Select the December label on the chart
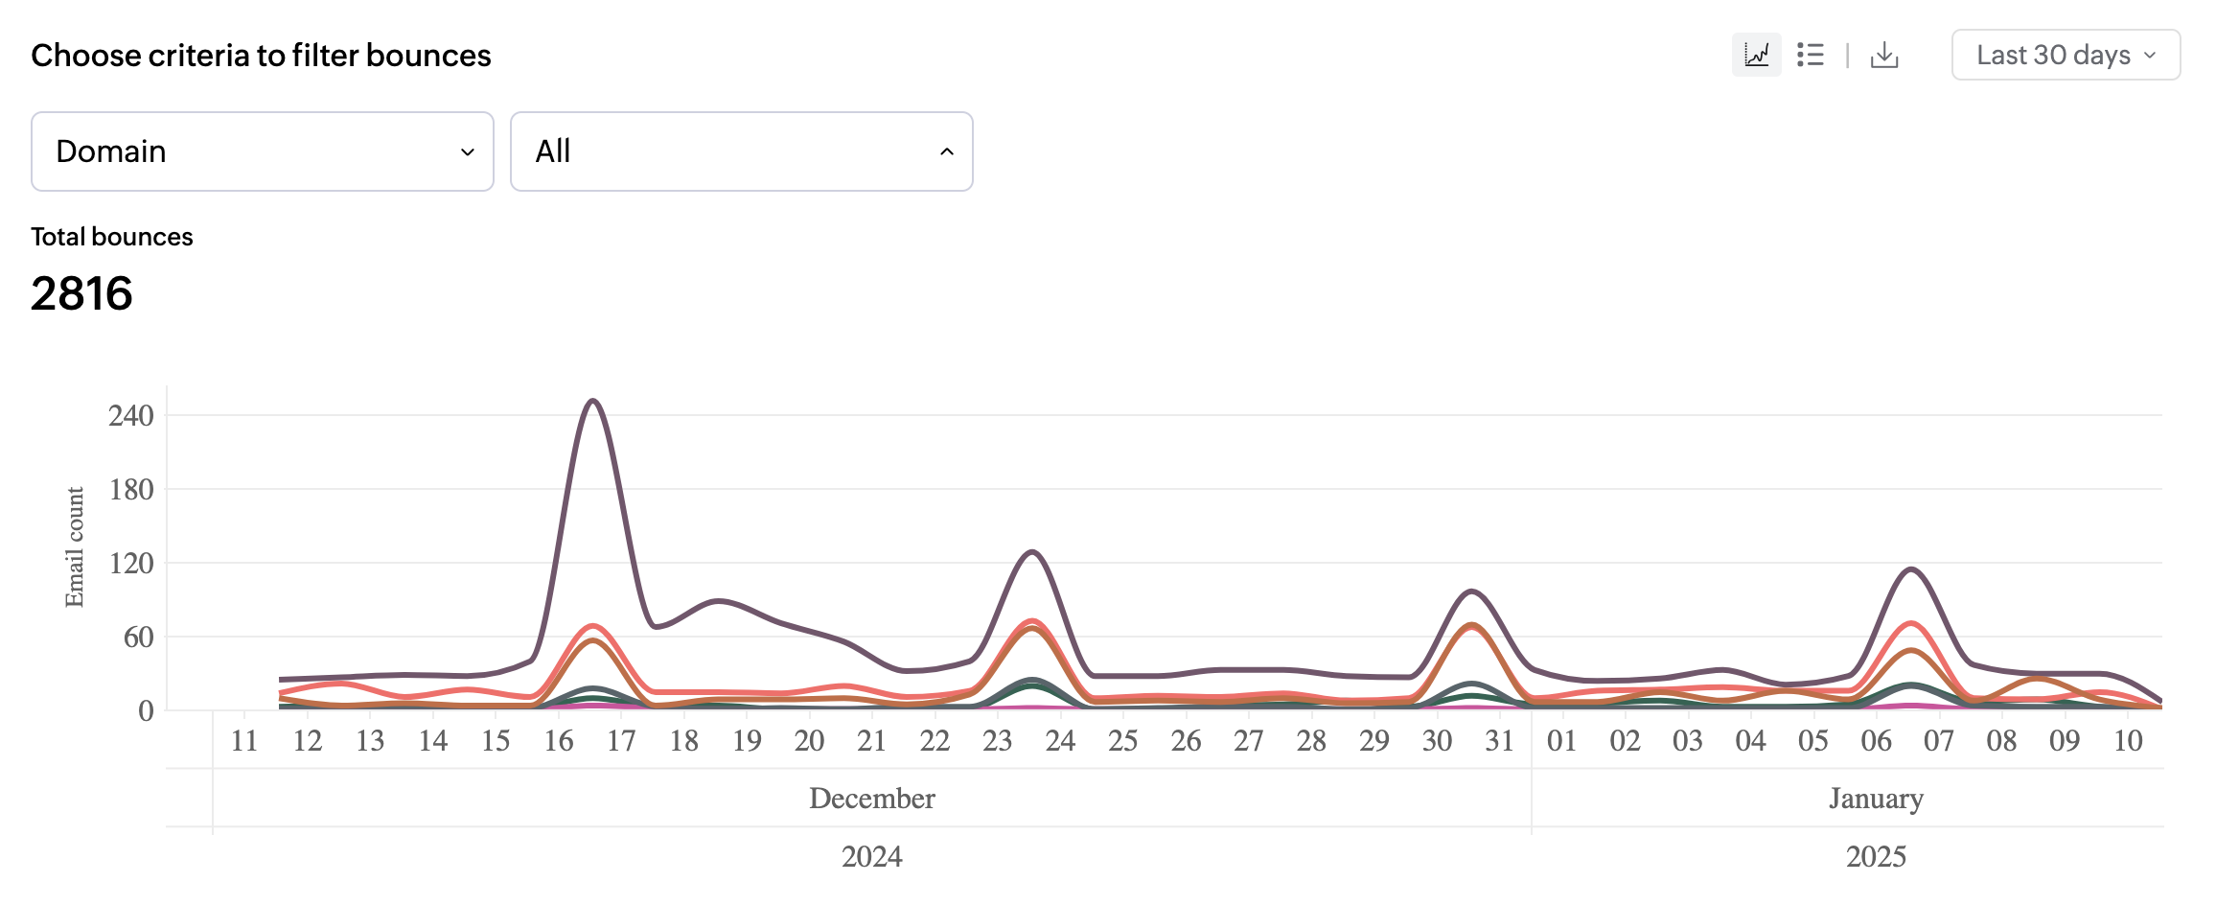 [872, 798]
